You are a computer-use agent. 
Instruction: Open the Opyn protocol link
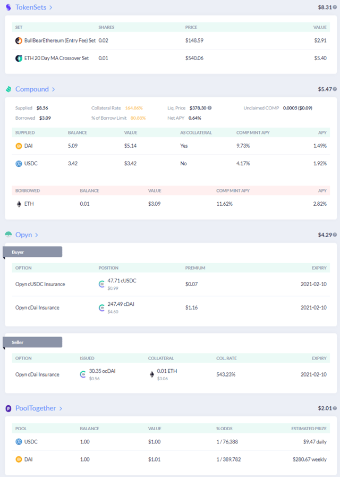tap(24, 235)
